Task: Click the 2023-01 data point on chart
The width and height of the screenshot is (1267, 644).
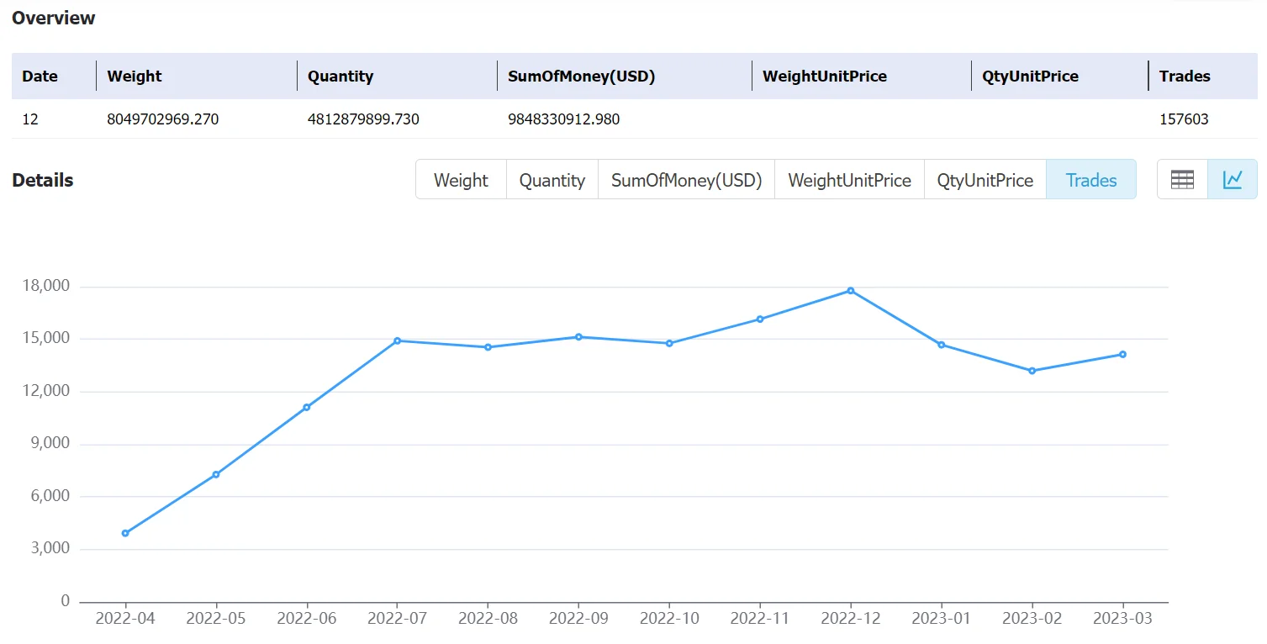Action: 942,345
